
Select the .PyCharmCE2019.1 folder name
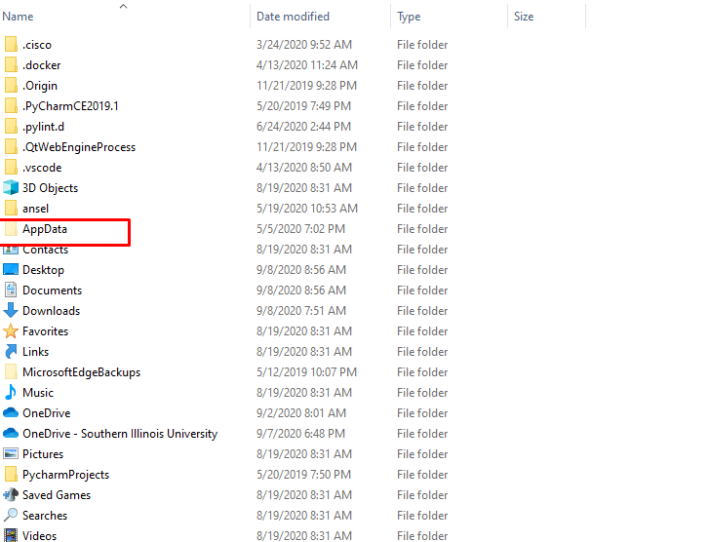coord(70,106)
